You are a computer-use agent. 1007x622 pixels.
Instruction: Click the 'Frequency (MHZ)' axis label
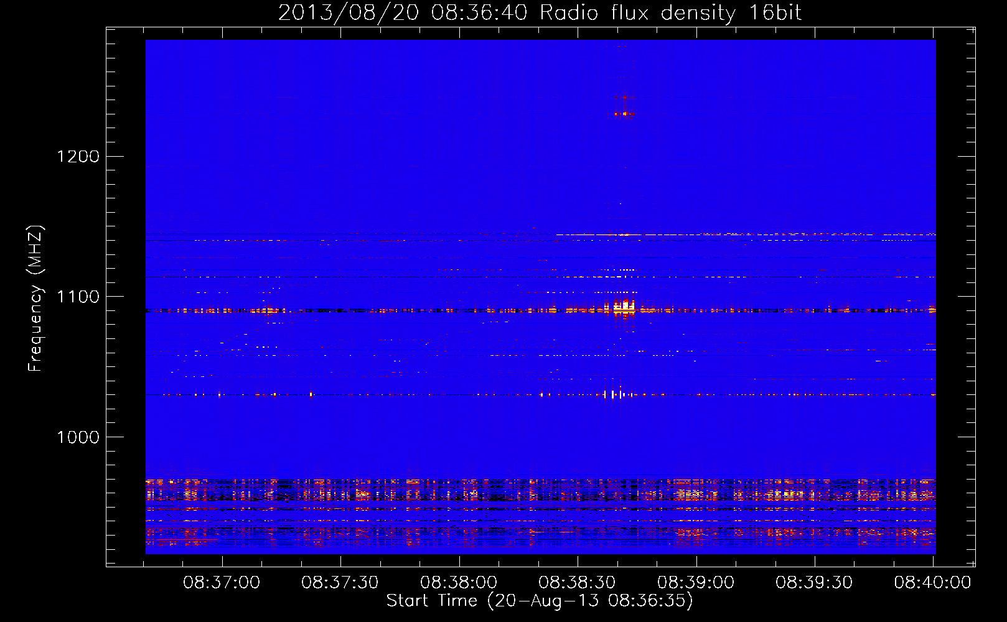coord(35,299)
